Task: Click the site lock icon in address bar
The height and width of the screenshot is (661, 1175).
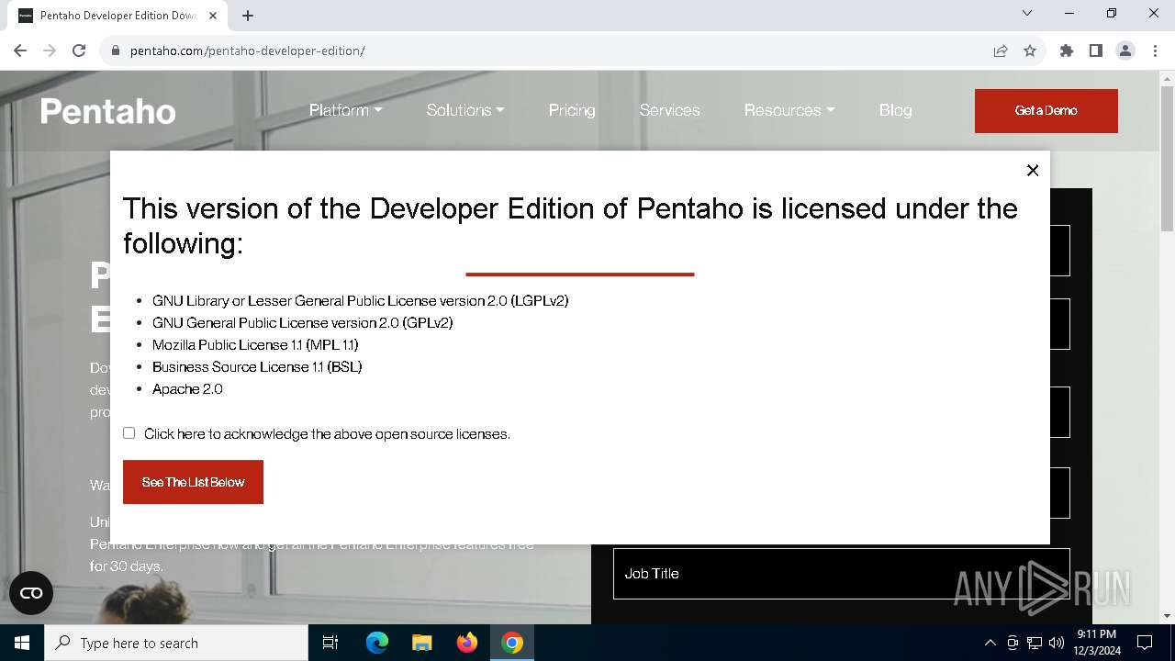Action: [x=116, y=50]
